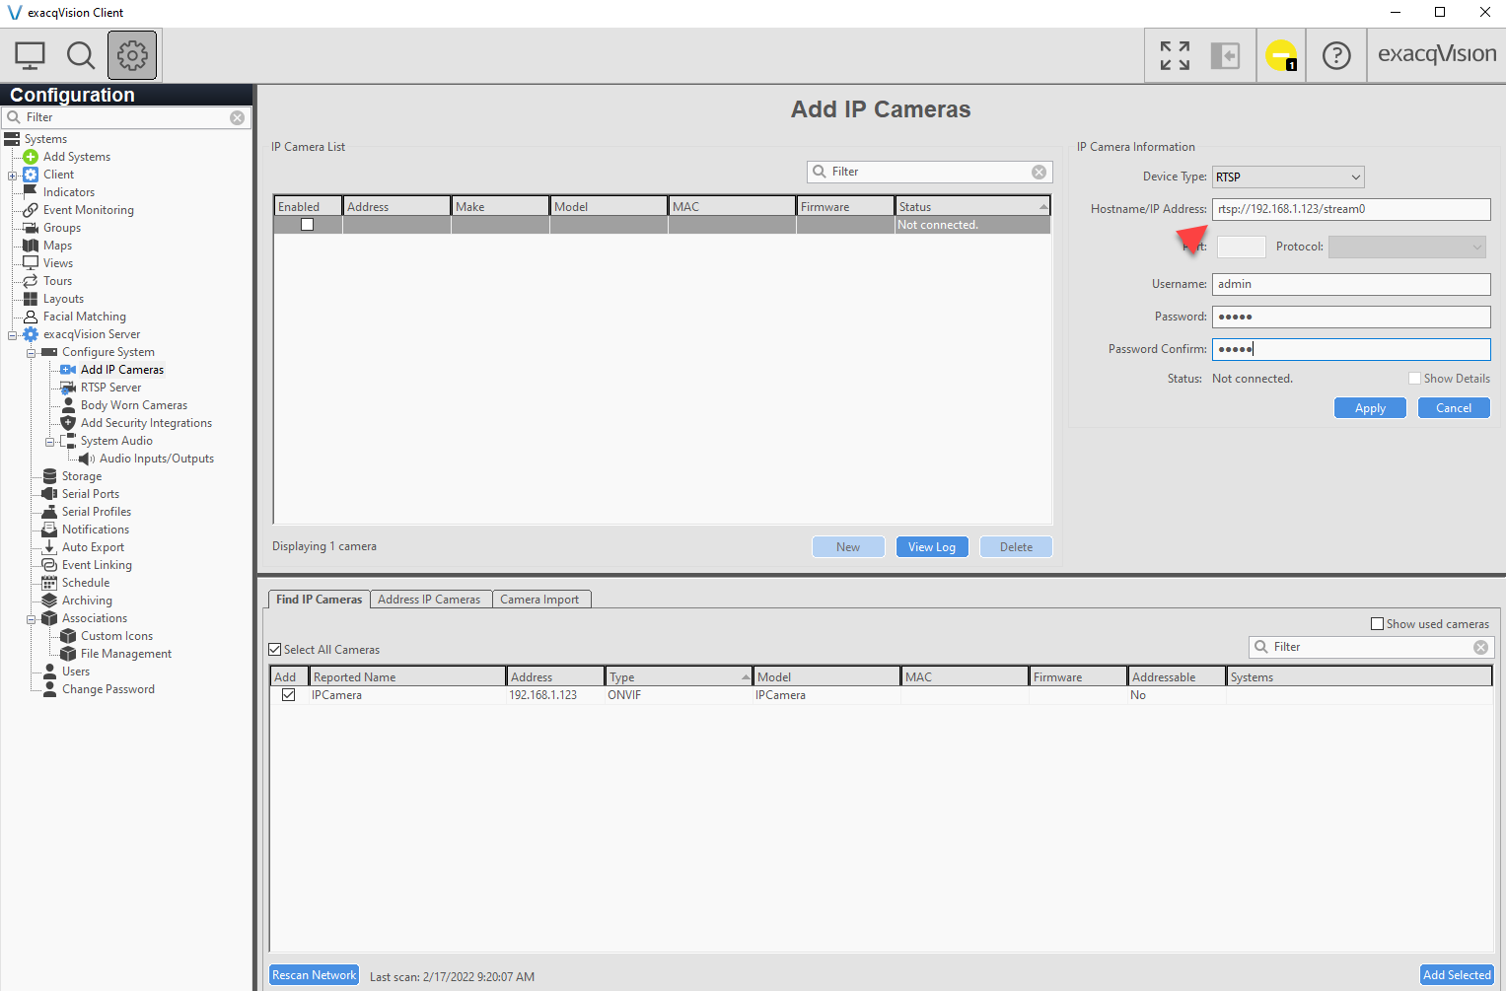Expand the Client tree node

[x=12, y=176]
